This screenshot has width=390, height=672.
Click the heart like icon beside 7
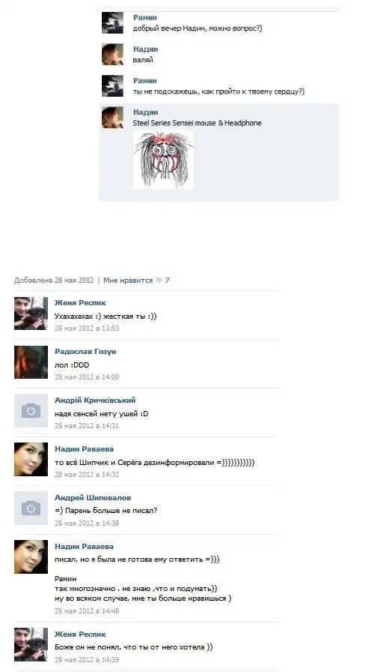coord(159,280)
